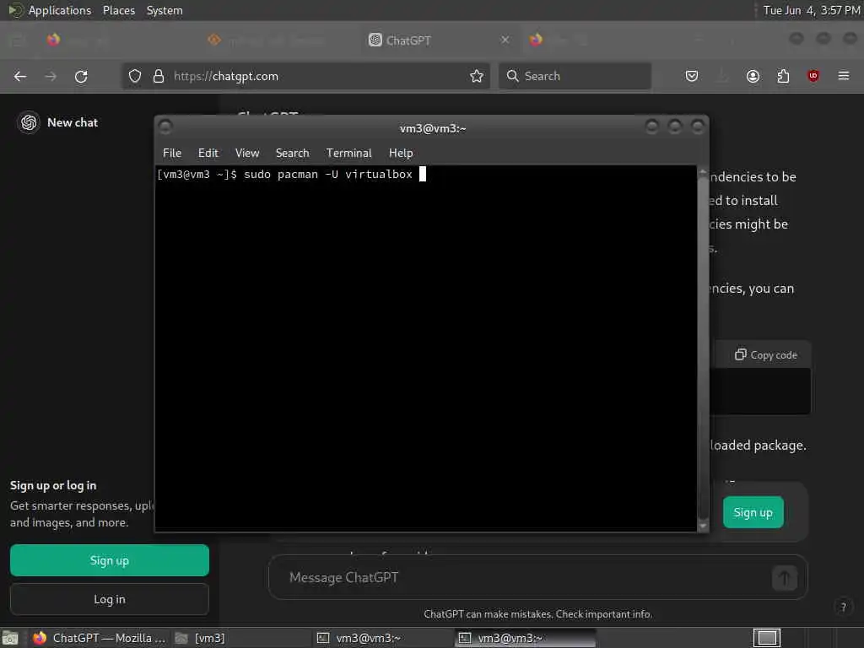This screenshot has width=864, height=648.
Task: Open the terminal Edit menu
Action: [x=208, y=154]
